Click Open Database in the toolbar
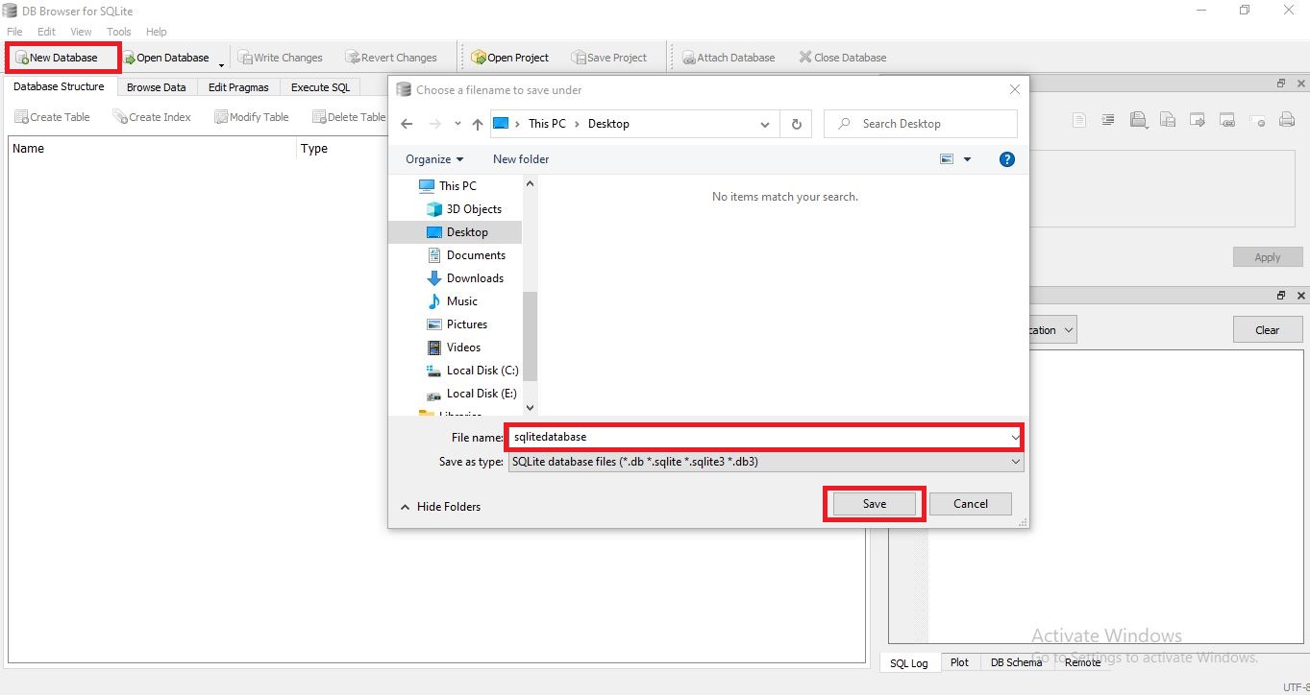 (165, 58)
